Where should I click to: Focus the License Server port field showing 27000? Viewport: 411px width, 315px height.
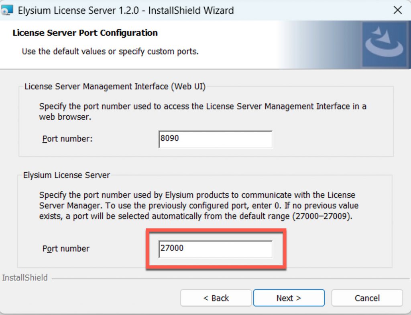coord(216,248)
